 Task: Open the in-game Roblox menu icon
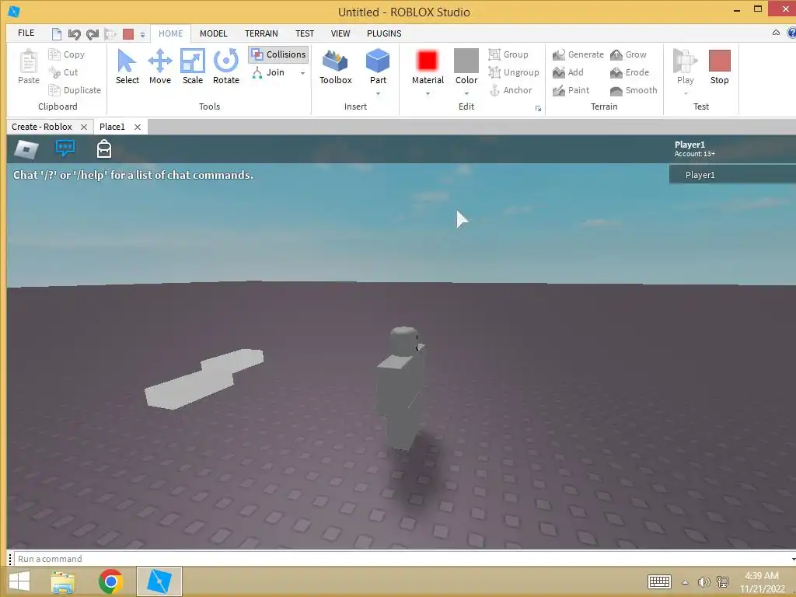coord(26,149)
